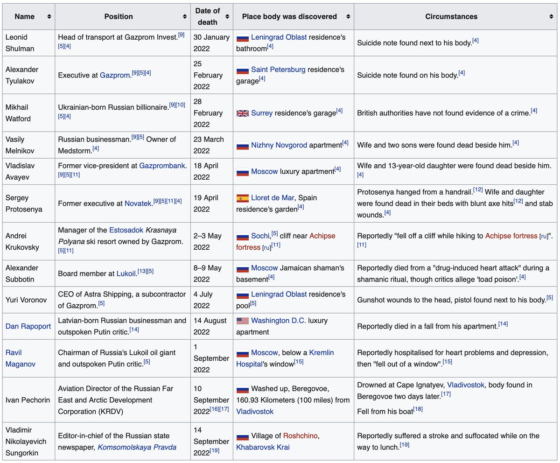Open the Ravil Maganov article link
The height and width of the screenshot is (463, 560).
click(x=21, y=358)
